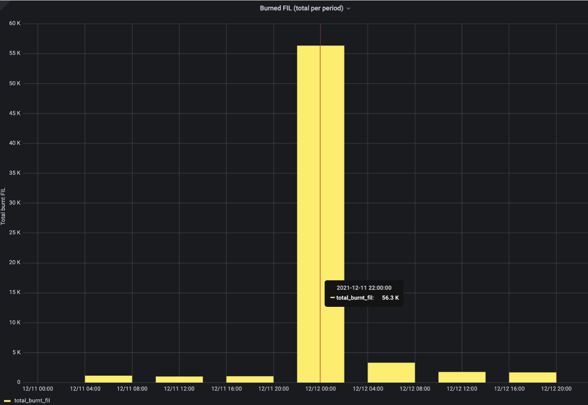The width and height of the screenshot is (588, 405).
Task: Click the bar between 12/12 16:00 and 20:00
Action: pyautogui.click(x=533, y=377)
